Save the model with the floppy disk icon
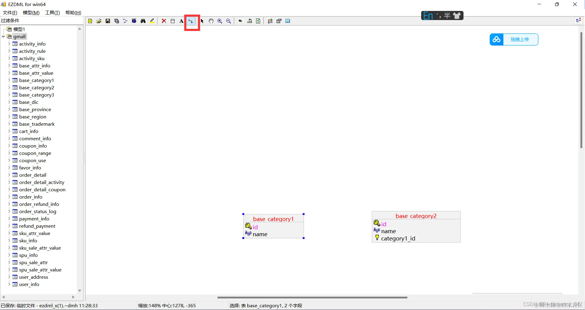Image resolution: width=585 pixels, height=310 pixels. coord(108,21)
